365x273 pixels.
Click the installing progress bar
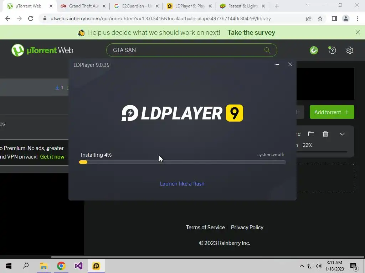pos(182,162)
